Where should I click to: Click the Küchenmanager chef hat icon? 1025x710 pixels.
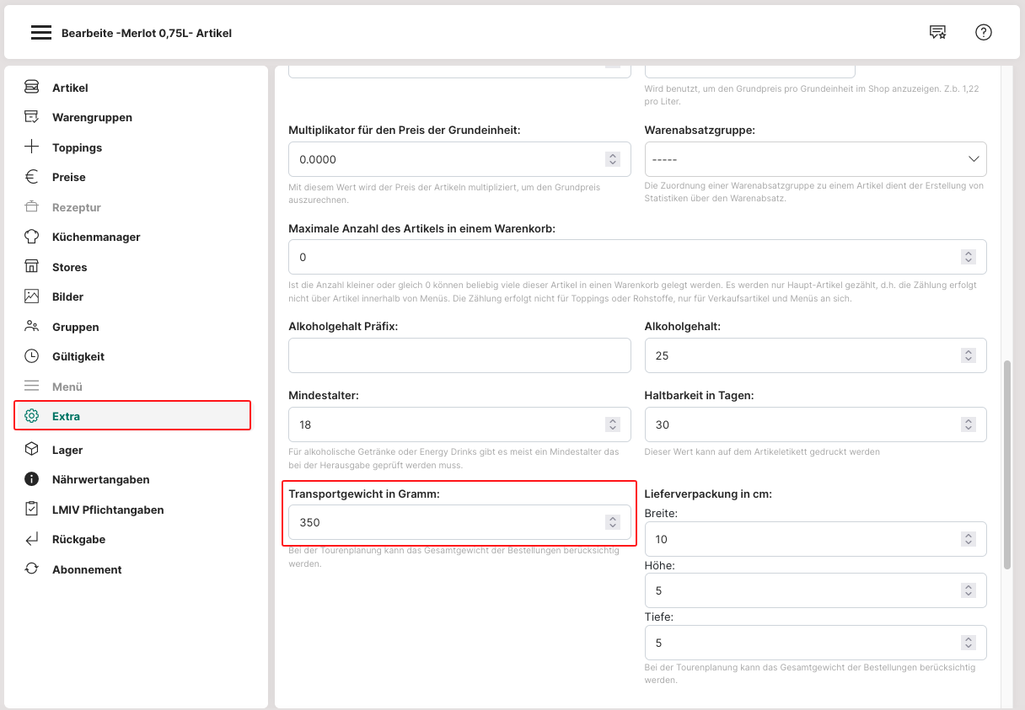(32, 237)
